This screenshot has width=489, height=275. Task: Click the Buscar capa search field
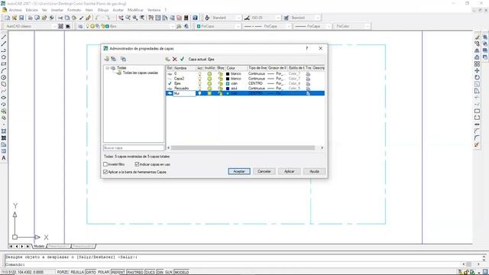tap(134, 147)
